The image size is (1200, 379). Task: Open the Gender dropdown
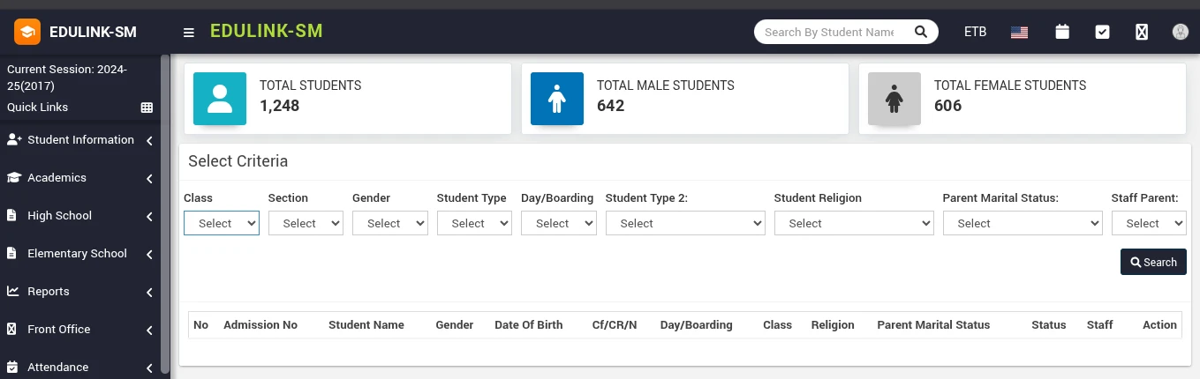(x=390, y=223)
